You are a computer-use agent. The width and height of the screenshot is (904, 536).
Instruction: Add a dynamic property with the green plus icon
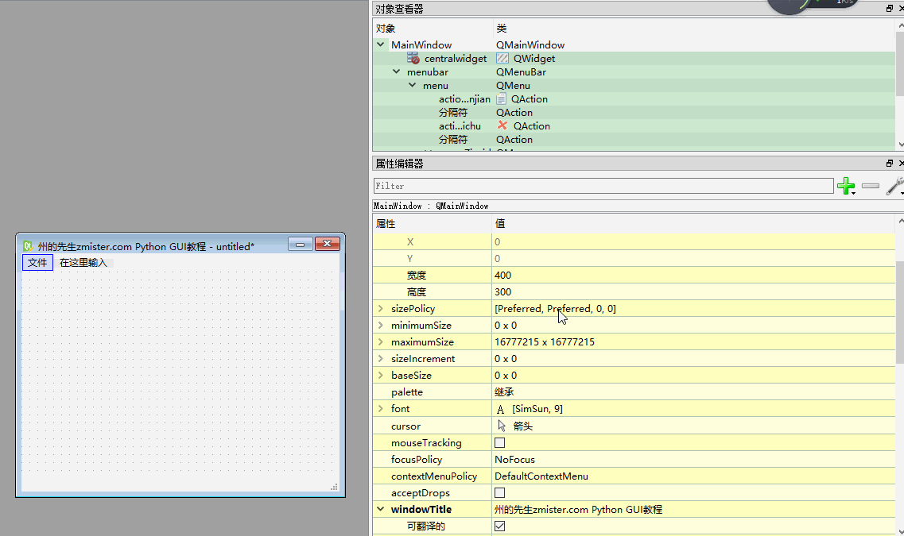(x=846, y=186)
